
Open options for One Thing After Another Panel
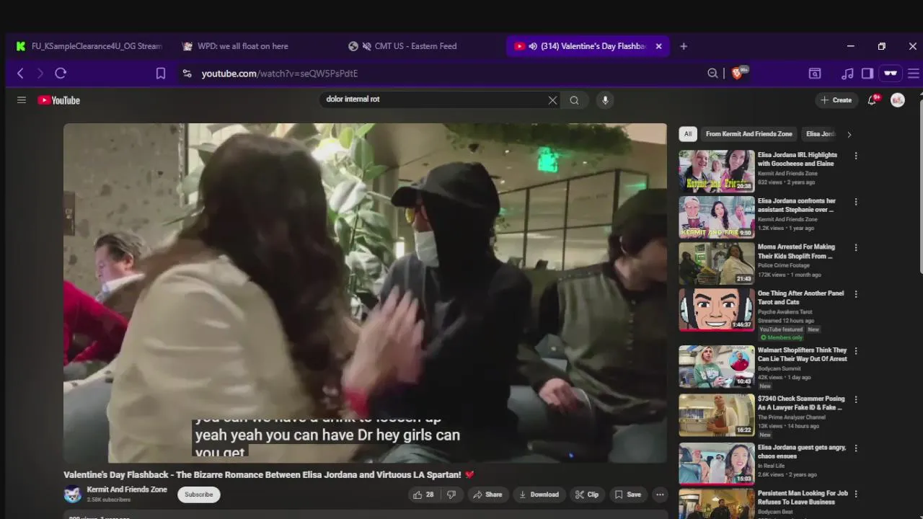856,294
